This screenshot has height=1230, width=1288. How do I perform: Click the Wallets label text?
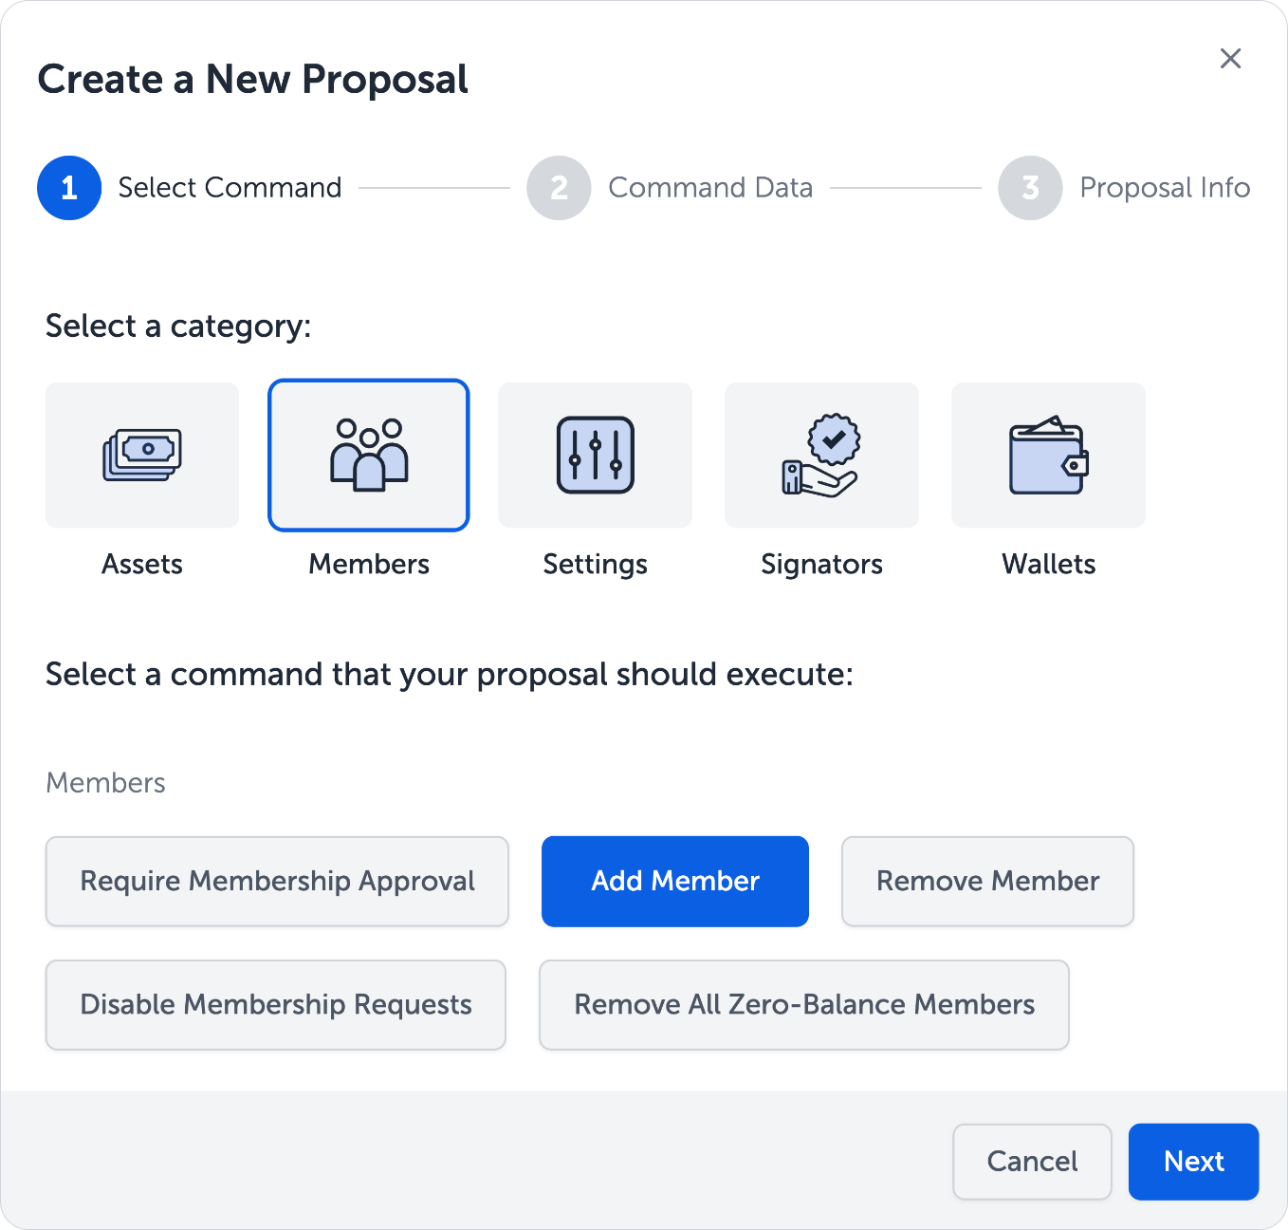pyautogui.click(x=1048, y=564)
